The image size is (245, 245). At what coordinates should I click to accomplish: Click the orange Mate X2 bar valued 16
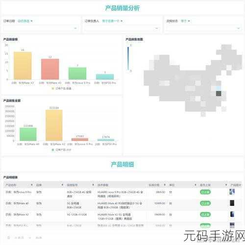coord(23,66)
